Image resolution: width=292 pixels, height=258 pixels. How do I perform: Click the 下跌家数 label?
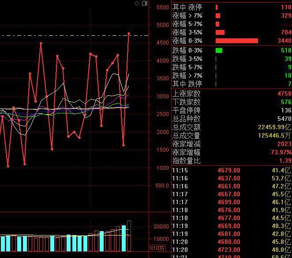[186, 102]
